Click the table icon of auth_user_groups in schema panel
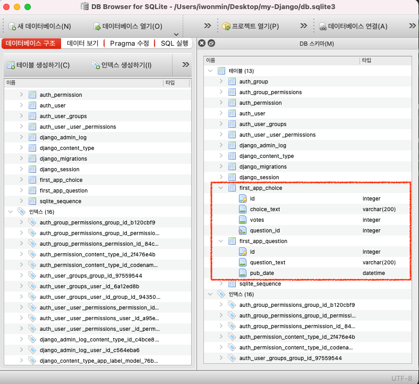The height and width of the screenshot is (384, 419). pos(232,124)
